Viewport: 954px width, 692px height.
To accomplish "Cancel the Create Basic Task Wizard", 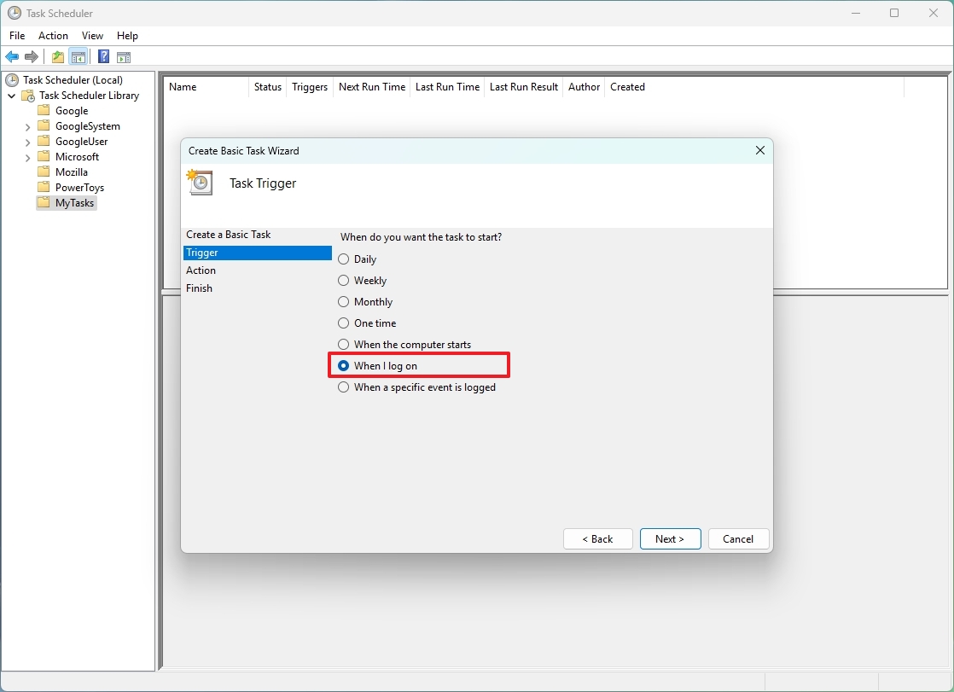I will click(738, 538).
